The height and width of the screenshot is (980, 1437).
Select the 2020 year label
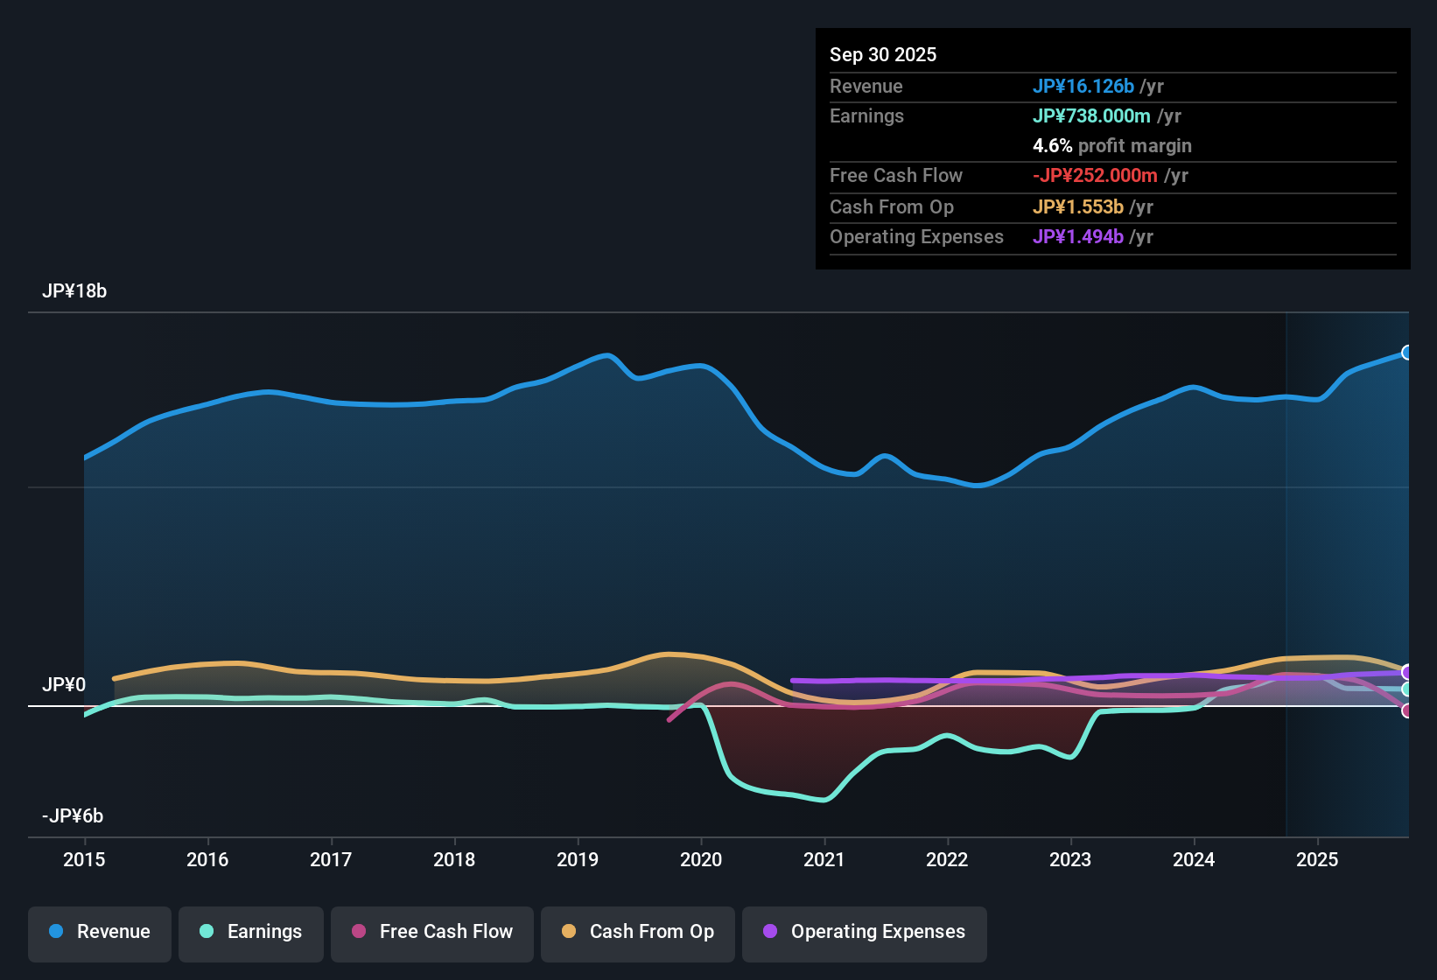(x=701, y=860)
